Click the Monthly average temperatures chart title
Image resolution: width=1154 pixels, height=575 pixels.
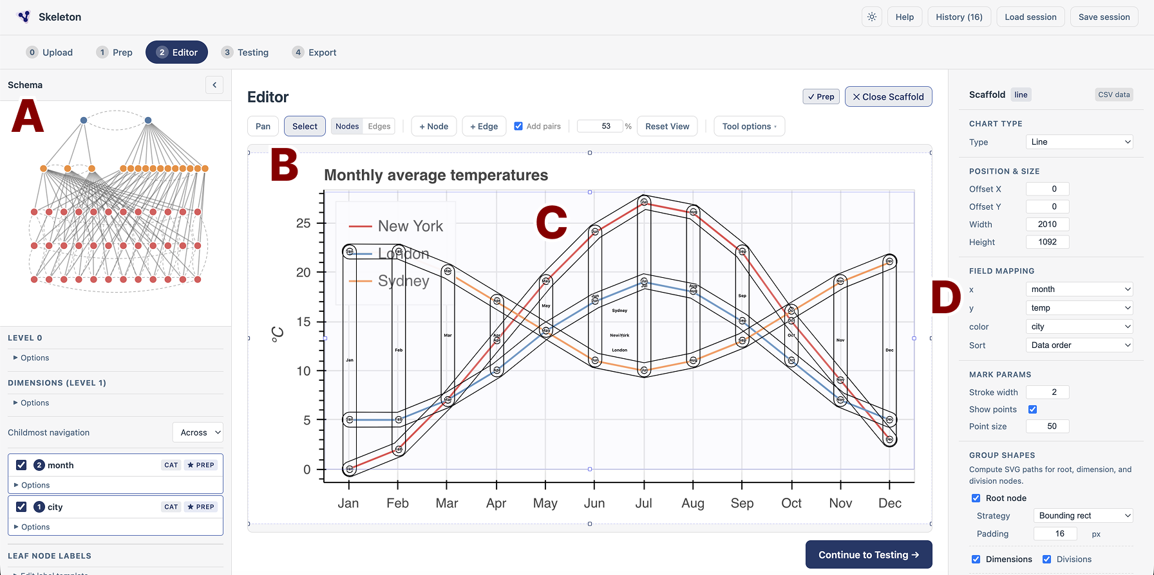tap(436, 175)
